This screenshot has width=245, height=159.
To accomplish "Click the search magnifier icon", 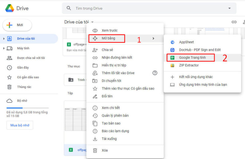I will tap(69, 8).
